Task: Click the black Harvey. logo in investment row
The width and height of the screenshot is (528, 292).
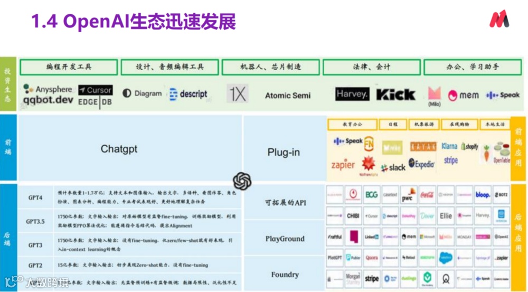Action: click(x=352, y=94)
